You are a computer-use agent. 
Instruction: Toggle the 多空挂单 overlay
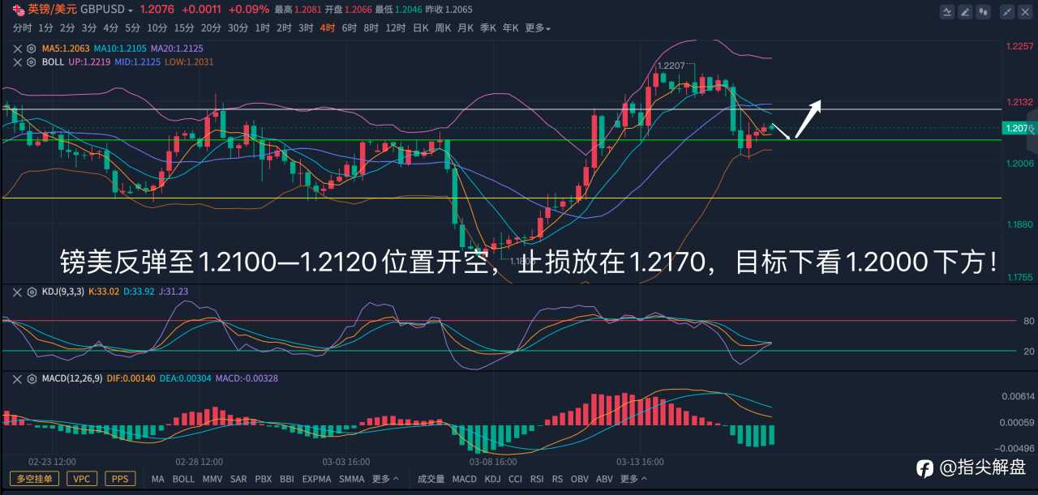click(x=34, y=479)
